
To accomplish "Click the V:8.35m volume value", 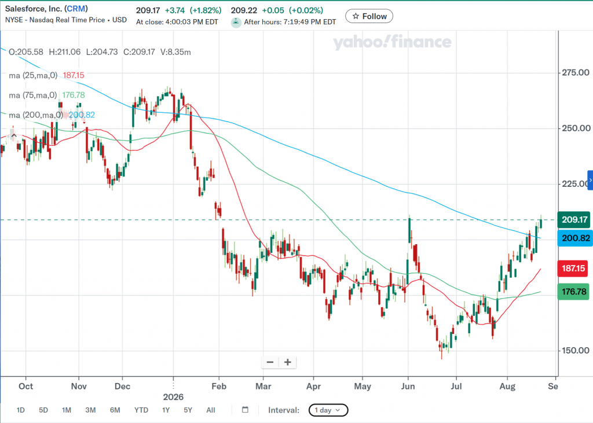I will (x=176, y=52).
